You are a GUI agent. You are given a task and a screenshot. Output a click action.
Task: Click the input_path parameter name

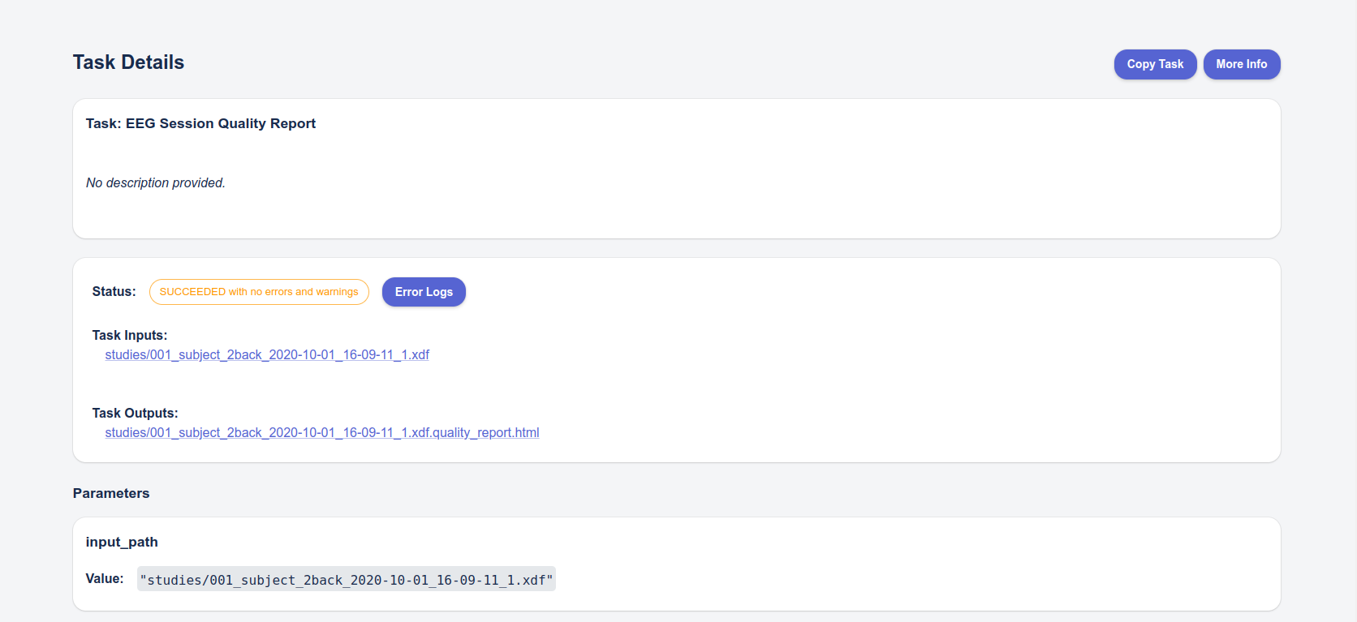122,542
